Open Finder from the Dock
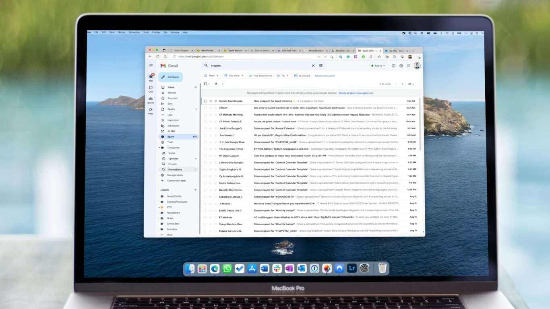 (x=190, y=268)
